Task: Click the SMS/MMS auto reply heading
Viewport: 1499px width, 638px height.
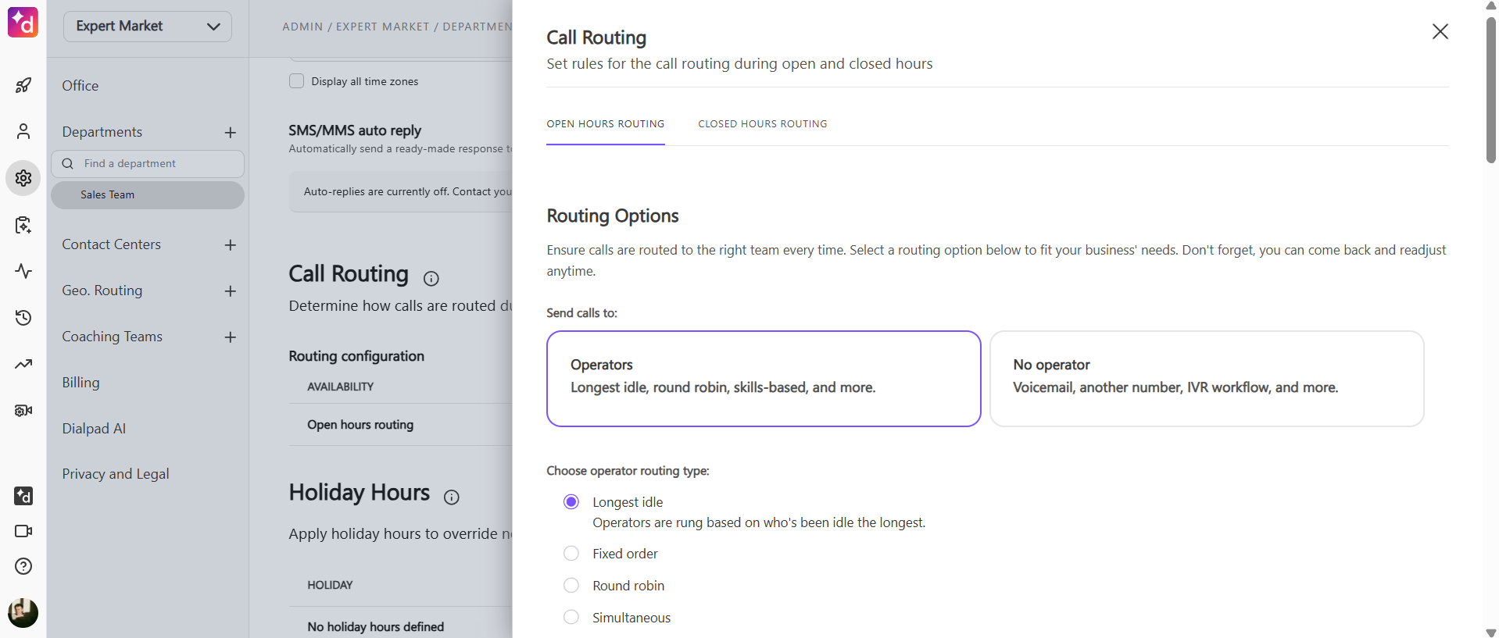Action: coord(355,130)
